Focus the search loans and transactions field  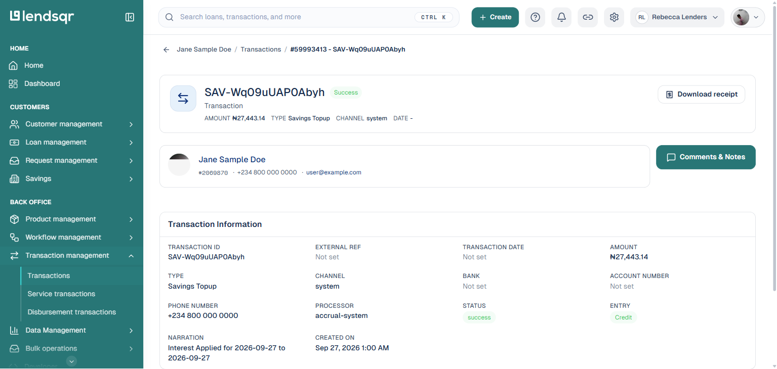[309, 17]
